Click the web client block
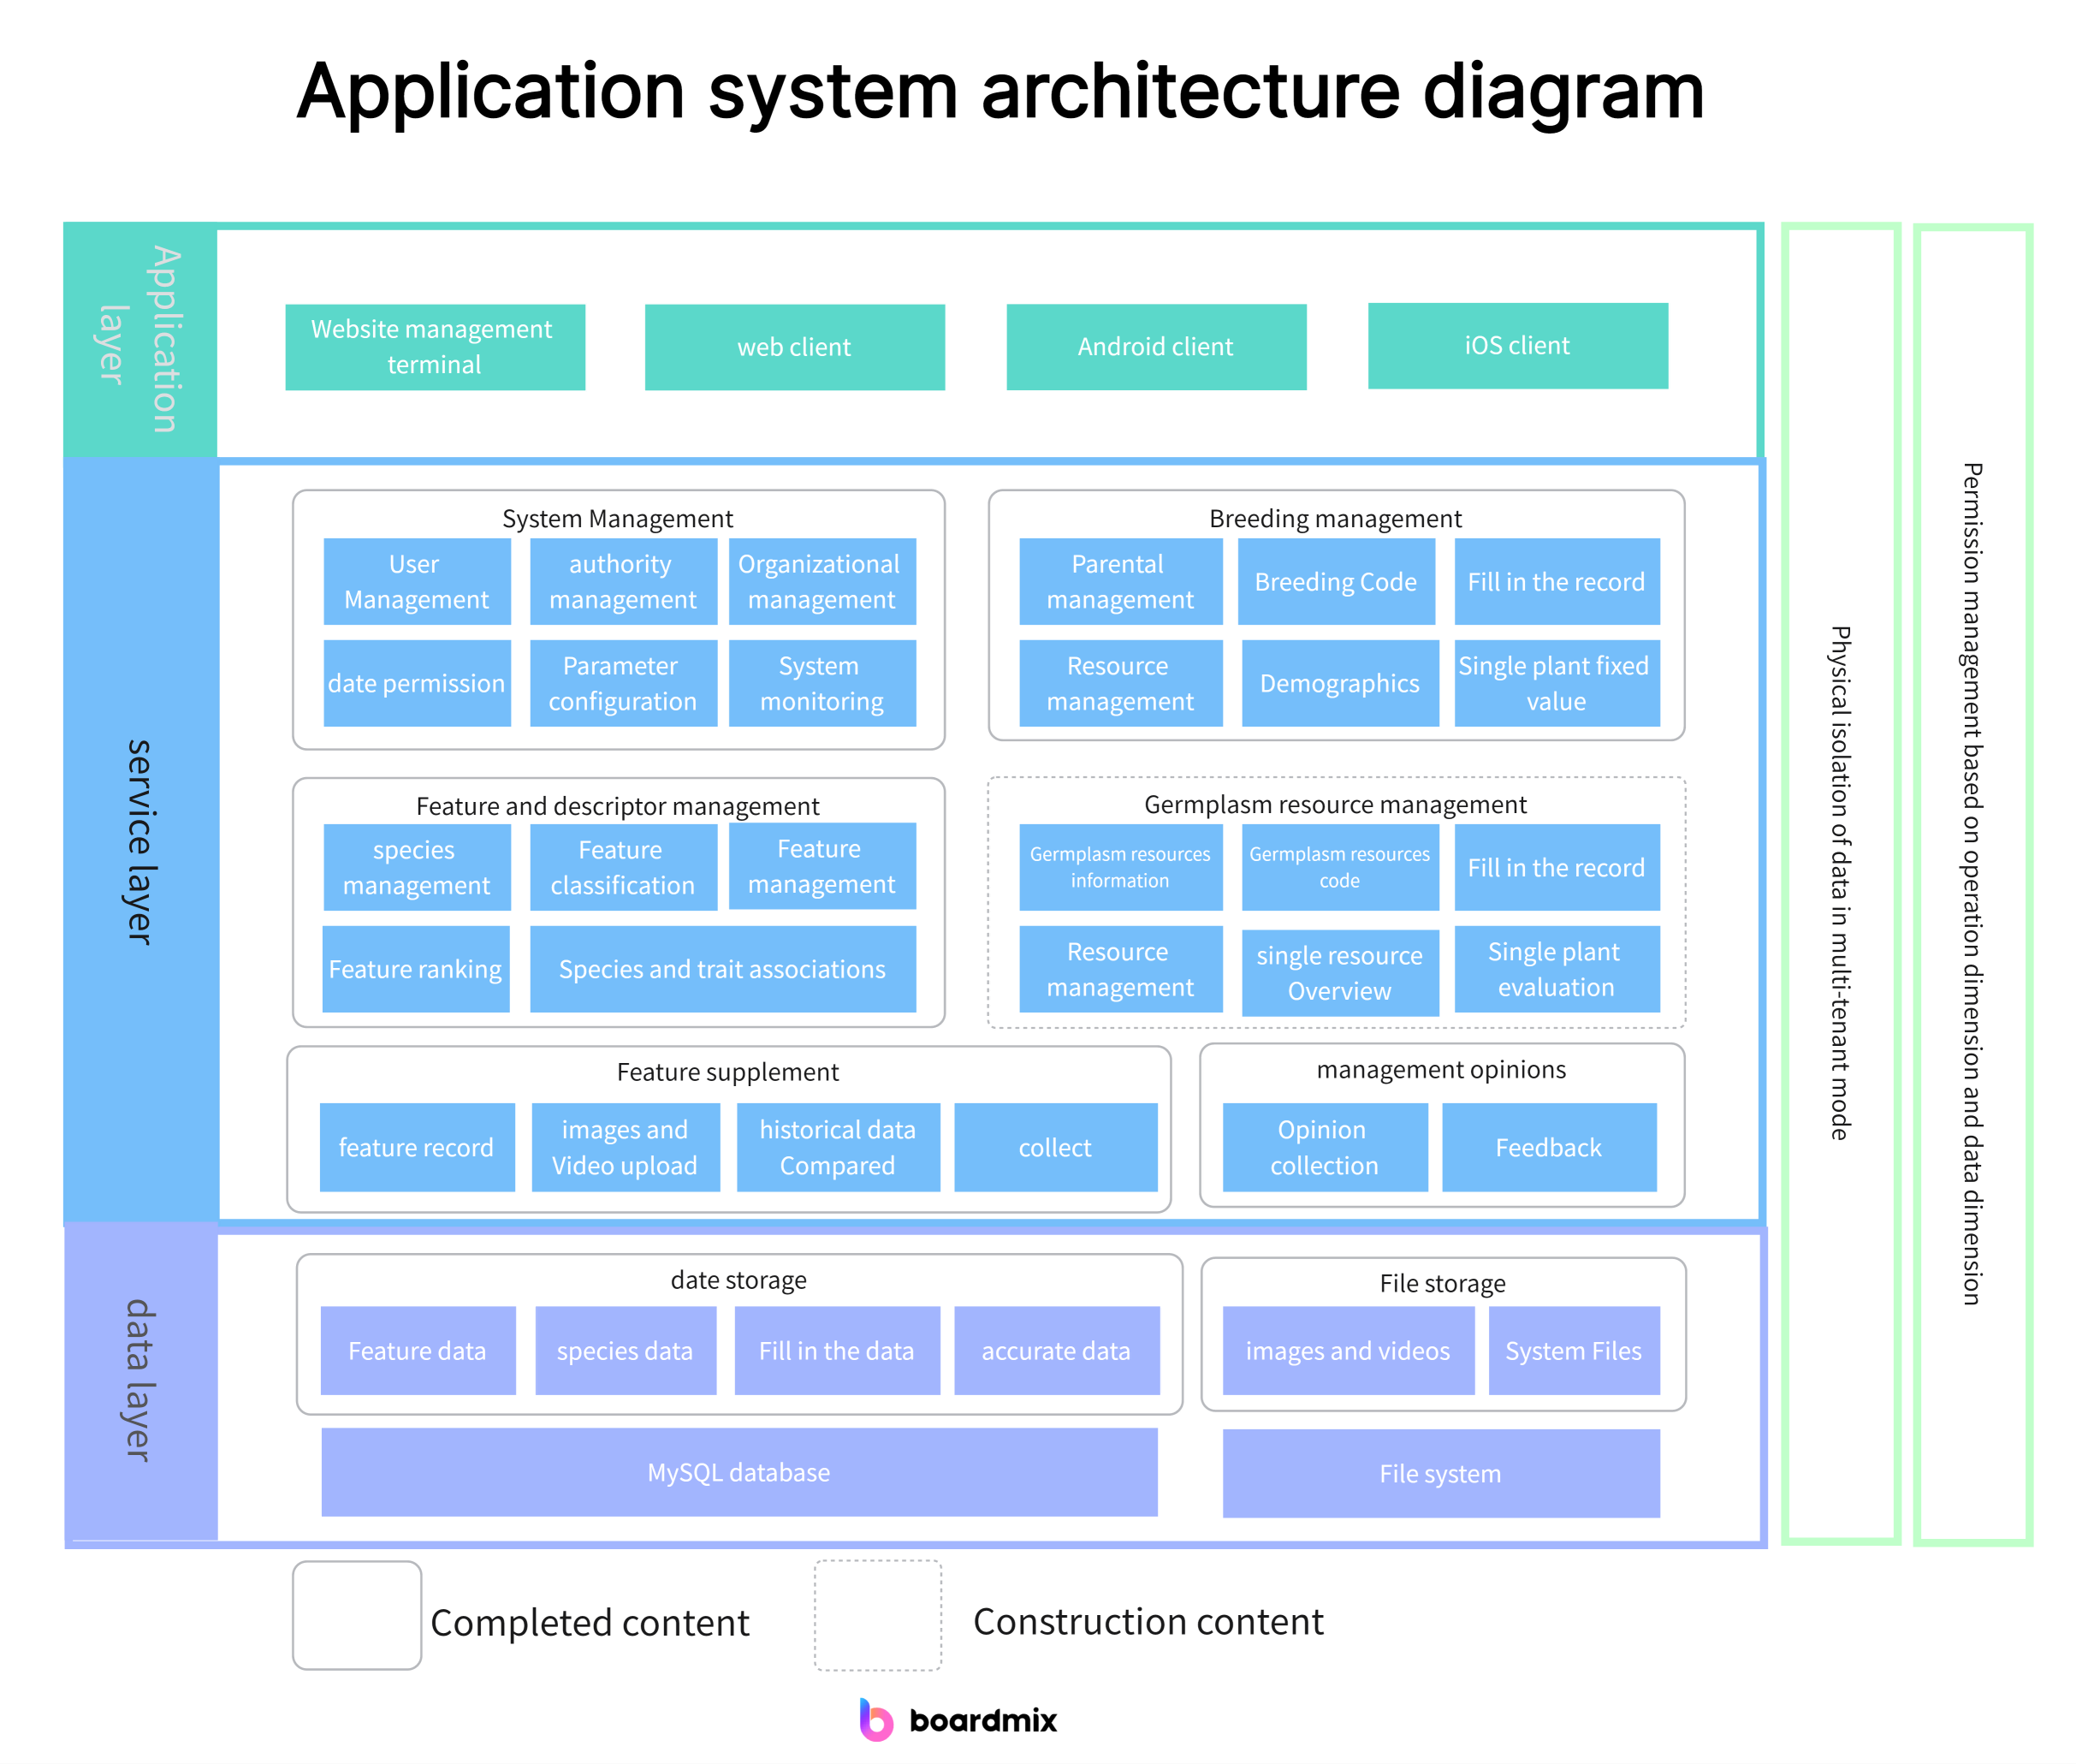 point(794,347)
